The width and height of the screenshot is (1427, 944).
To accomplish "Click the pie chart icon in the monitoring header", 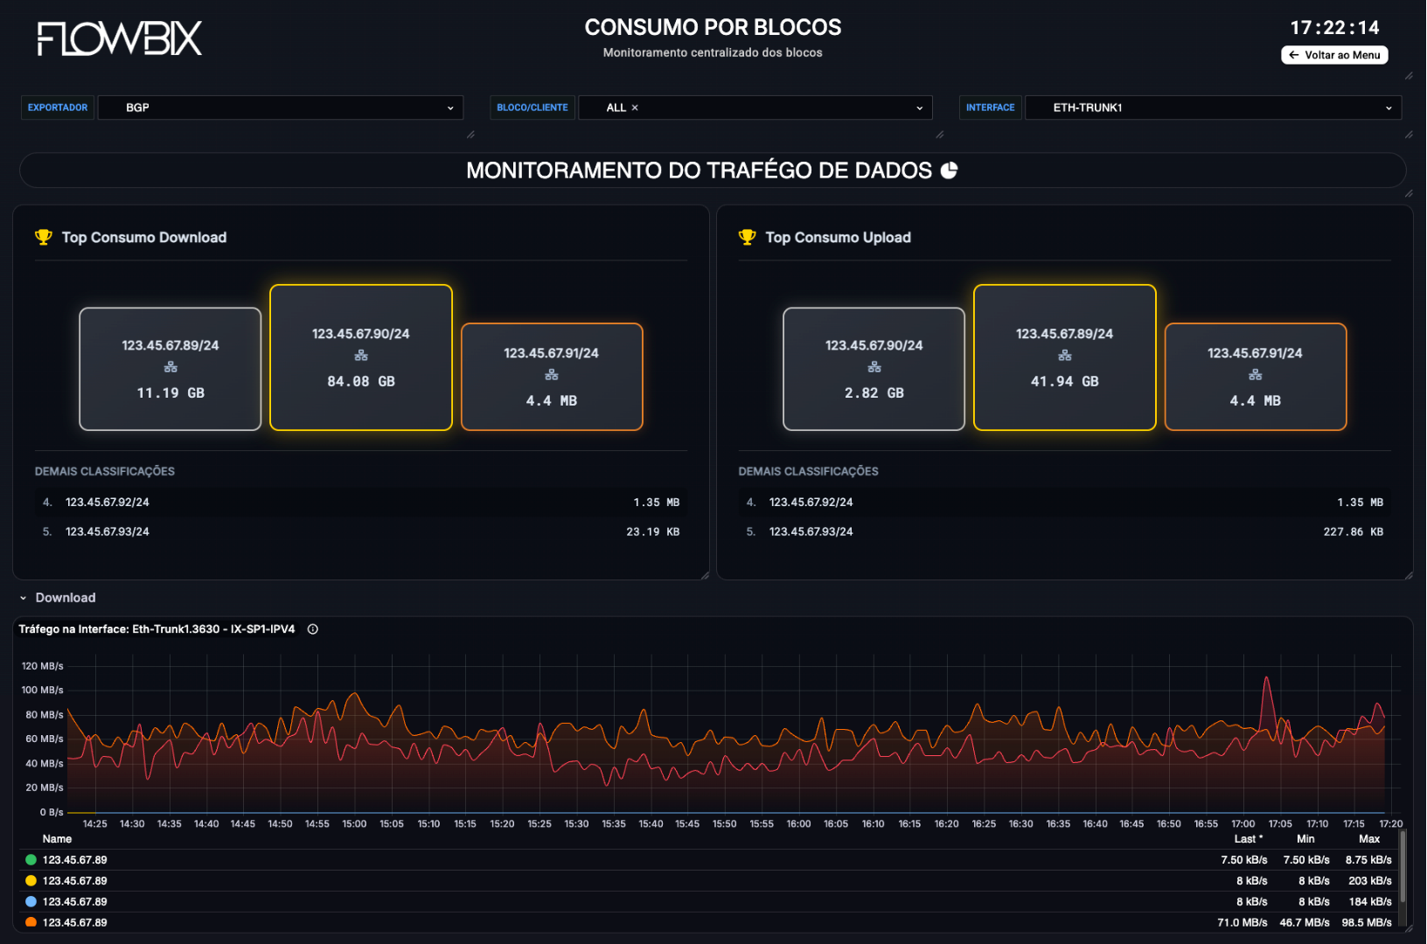I will coord(949,170).
